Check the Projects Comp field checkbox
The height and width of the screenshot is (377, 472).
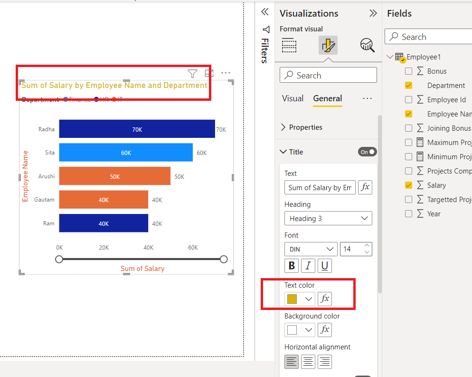(x=408, y=171)
